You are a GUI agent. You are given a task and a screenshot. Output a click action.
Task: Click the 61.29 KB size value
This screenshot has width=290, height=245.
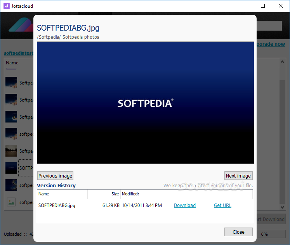click(111, 205)
